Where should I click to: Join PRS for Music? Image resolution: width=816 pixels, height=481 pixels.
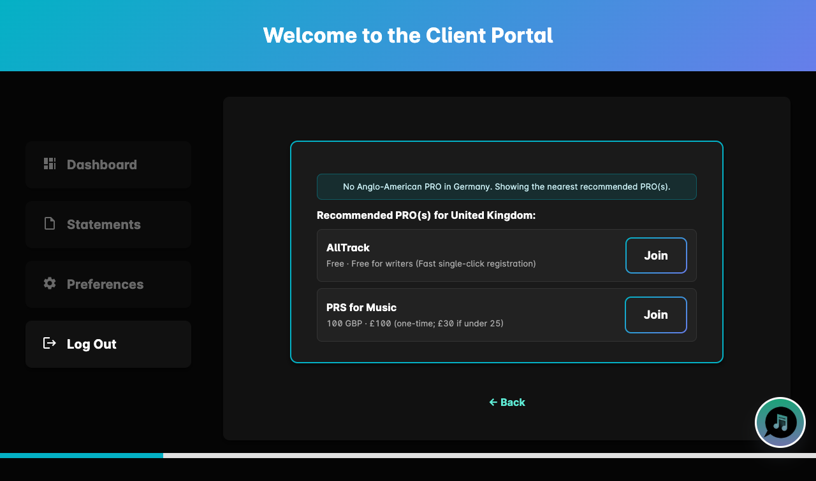(656, 315)
